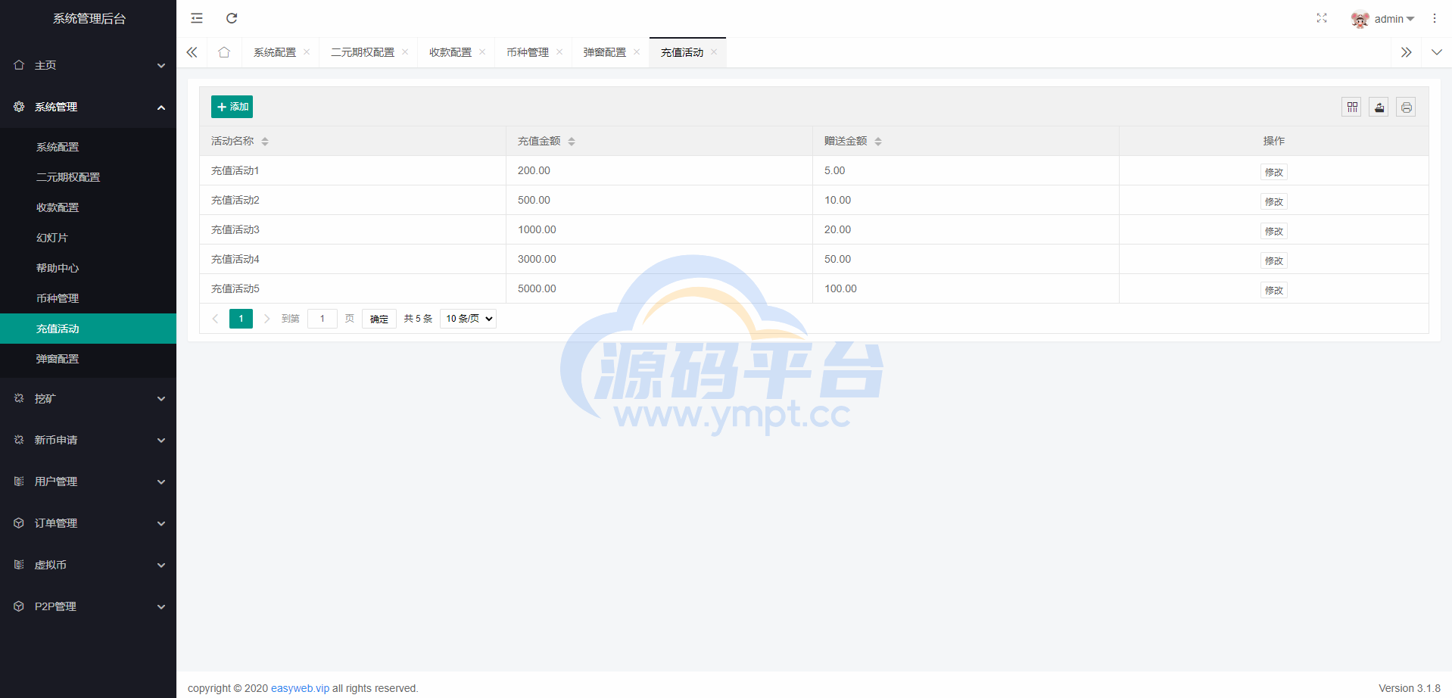Sort by 充值金额 column arrows
The image size is (1452, 698).
click(572, 142)
